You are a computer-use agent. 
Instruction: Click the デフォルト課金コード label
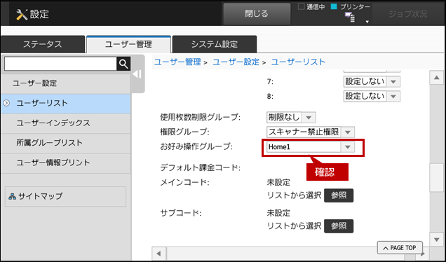(x=201, y=168)
